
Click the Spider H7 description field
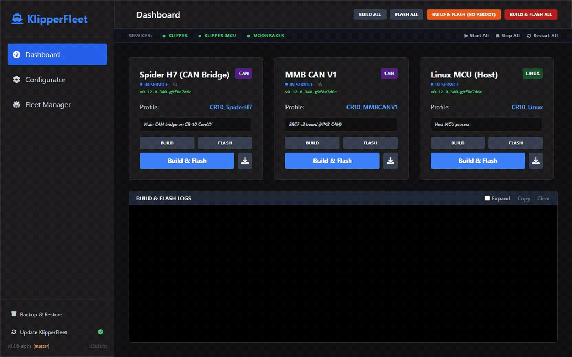pyautogui.click(x=196, y=124)
